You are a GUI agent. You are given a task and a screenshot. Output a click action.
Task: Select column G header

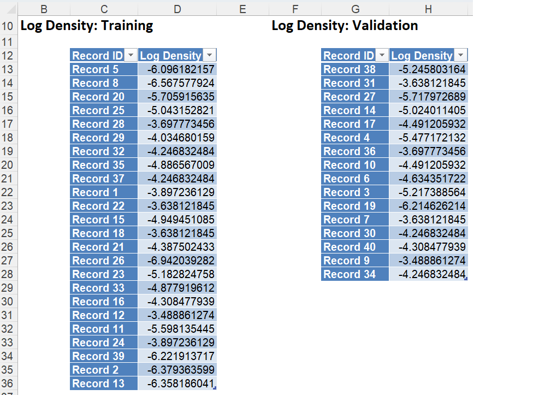click(355, 8)
